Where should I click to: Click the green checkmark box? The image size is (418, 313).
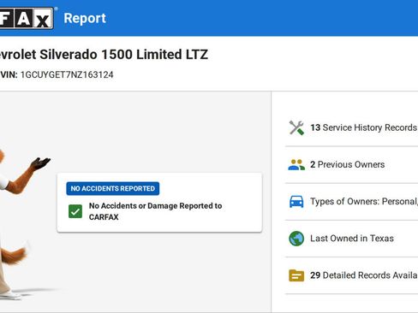pos(75,211)
